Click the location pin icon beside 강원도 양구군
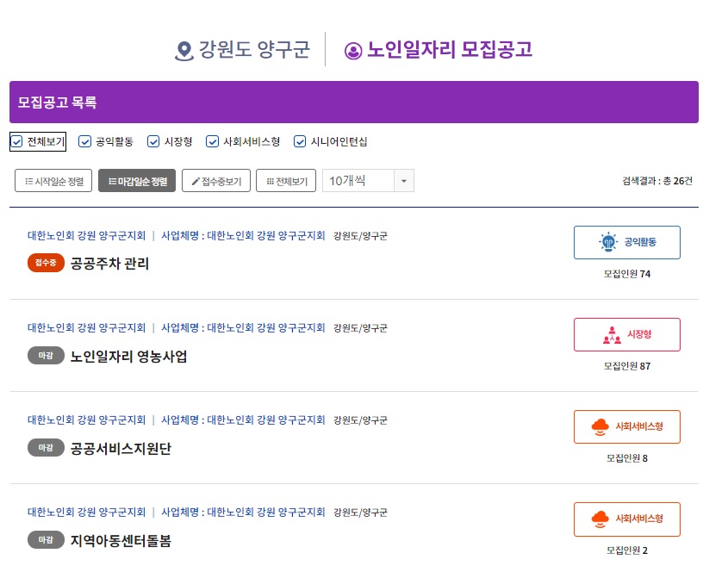Image resolution: width=728 pixels, height=572 pixels. (x=184, y=51)
